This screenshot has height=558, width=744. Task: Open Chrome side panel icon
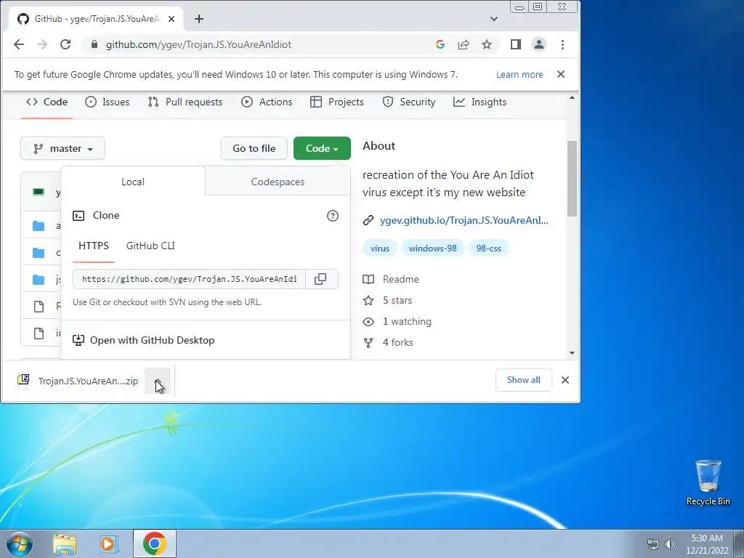pyautogui.click(x=516, y=44)
